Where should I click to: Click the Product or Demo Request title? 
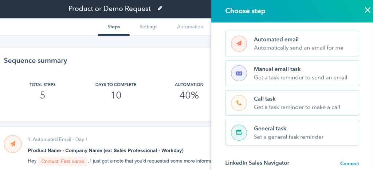(x=110, y=9)
